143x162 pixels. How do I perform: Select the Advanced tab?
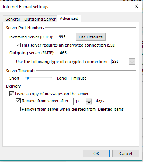pyautogui.click(x=69, y=18)
